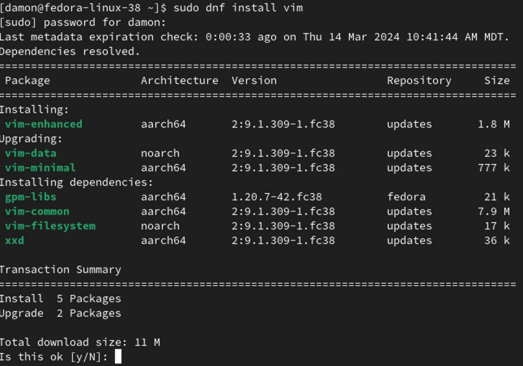Image resolution: width=523 pixels, height=366 pixels.
Task: Click the xxd package name
Action: [15, 240]
